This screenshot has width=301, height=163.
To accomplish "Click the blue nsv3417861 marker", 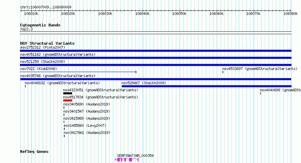I will 64,136.
